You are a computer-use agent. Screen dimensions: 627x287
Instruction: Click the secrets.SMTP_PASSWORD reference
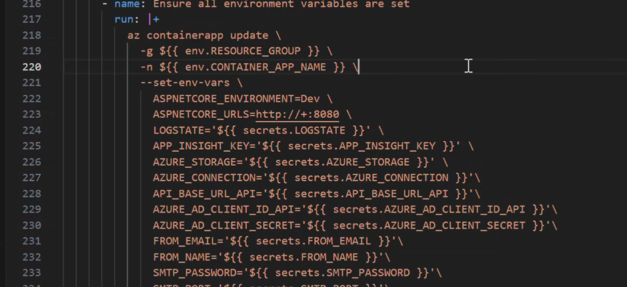342,273
